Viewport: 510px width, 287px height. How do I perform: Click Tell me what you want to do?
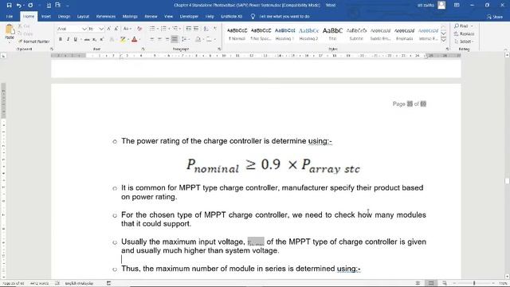click(x=280, y=16)
